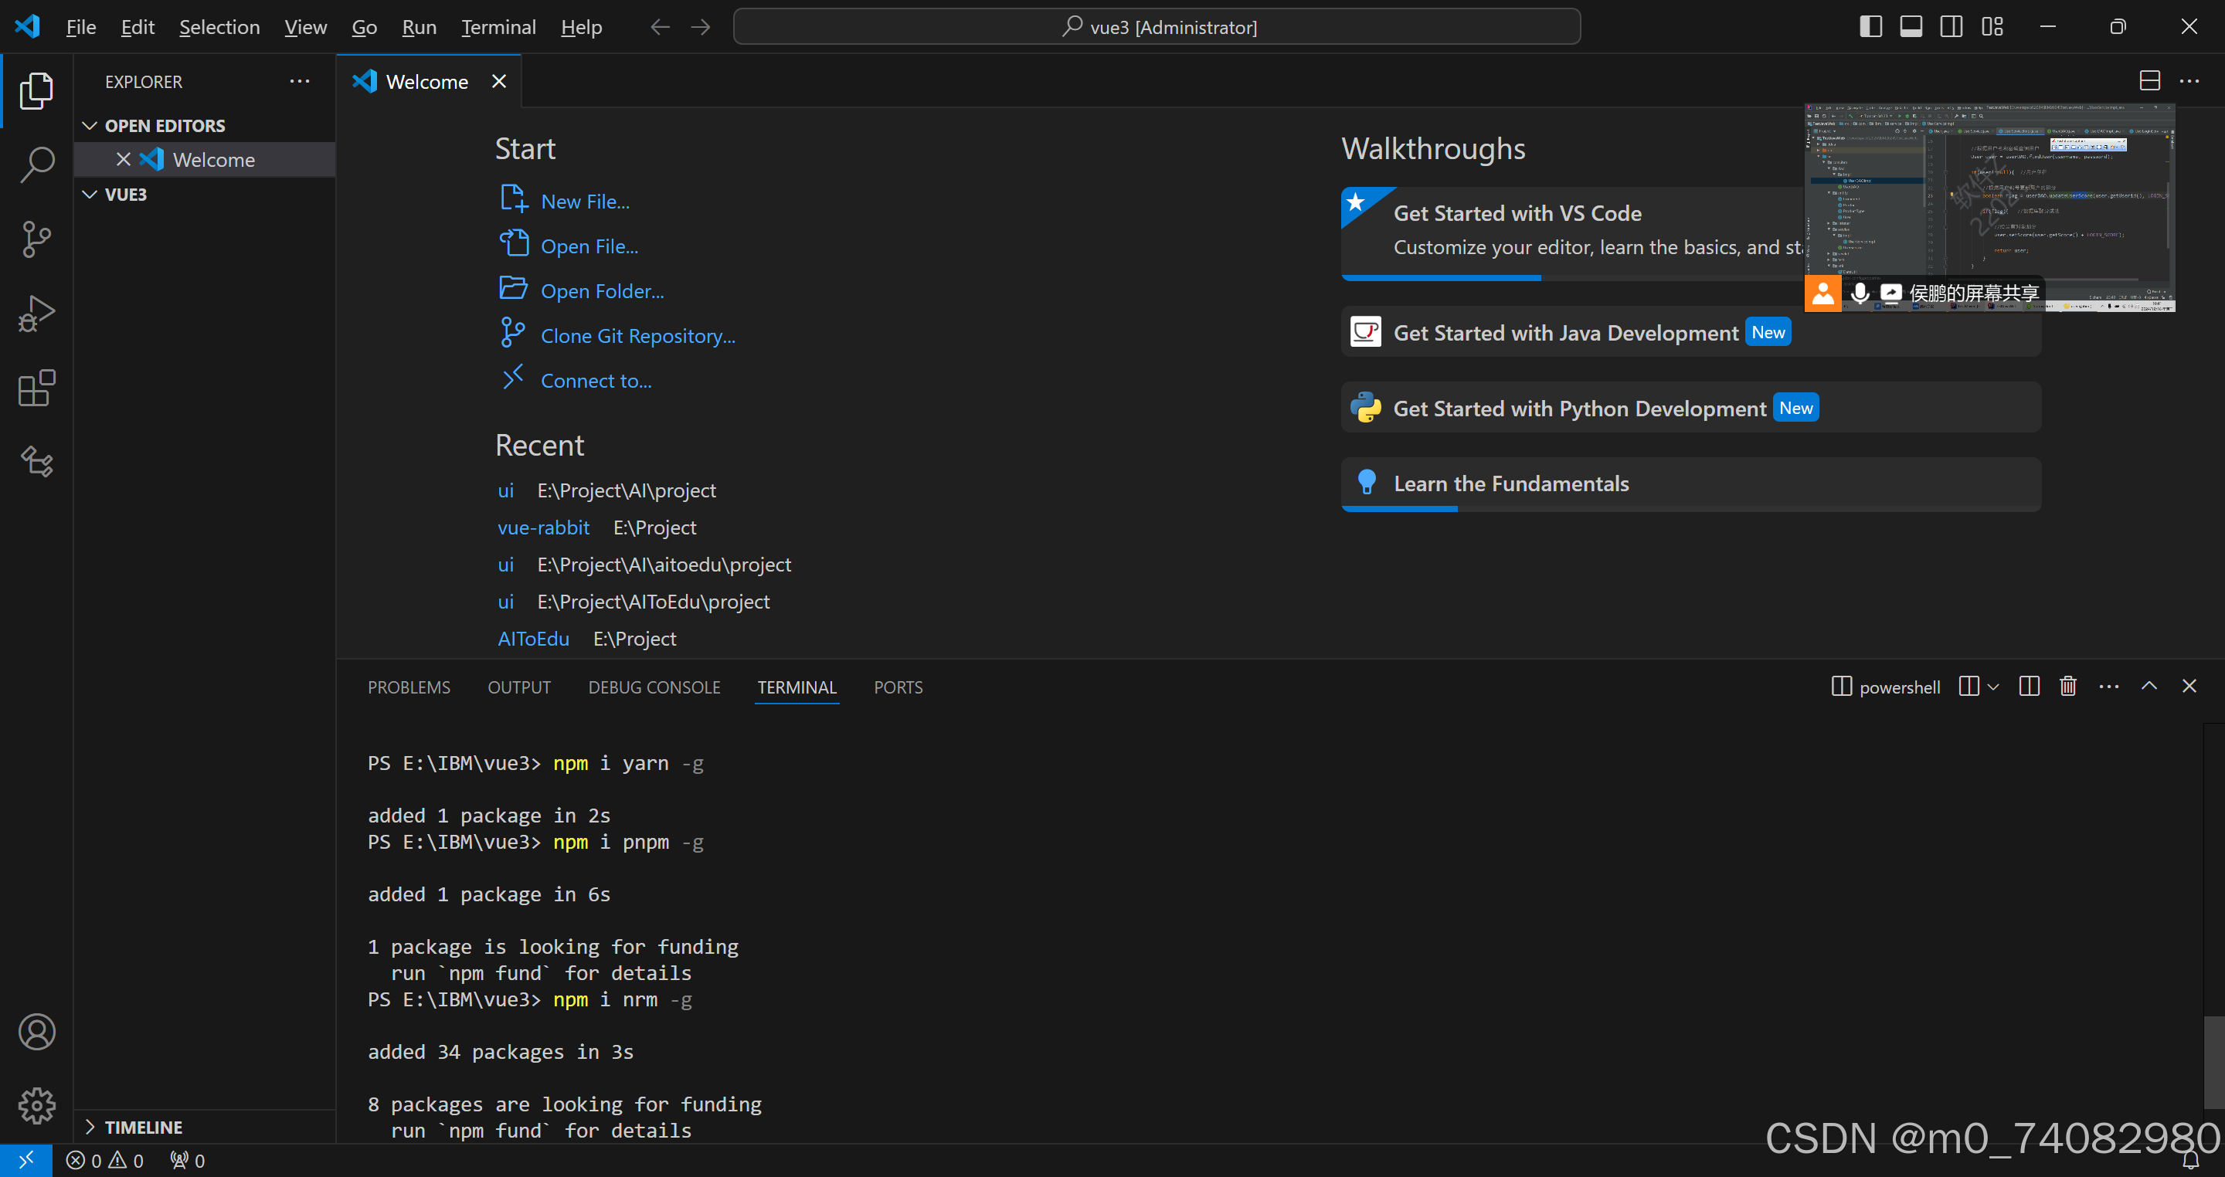This screenshot has height=1177, width=2225.
Task: Open the vue-rabbit recent project
Action: 543,527
